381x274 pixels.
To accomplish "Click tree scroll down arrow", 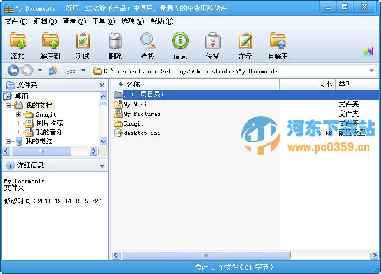I will 103,141.
